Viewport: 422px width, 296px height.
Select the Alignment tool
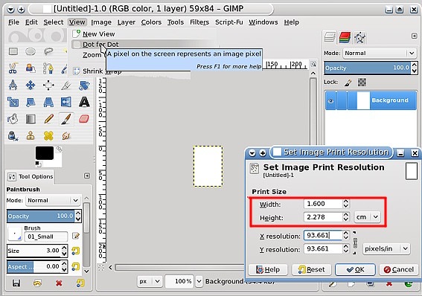click(x=48, y=86)
